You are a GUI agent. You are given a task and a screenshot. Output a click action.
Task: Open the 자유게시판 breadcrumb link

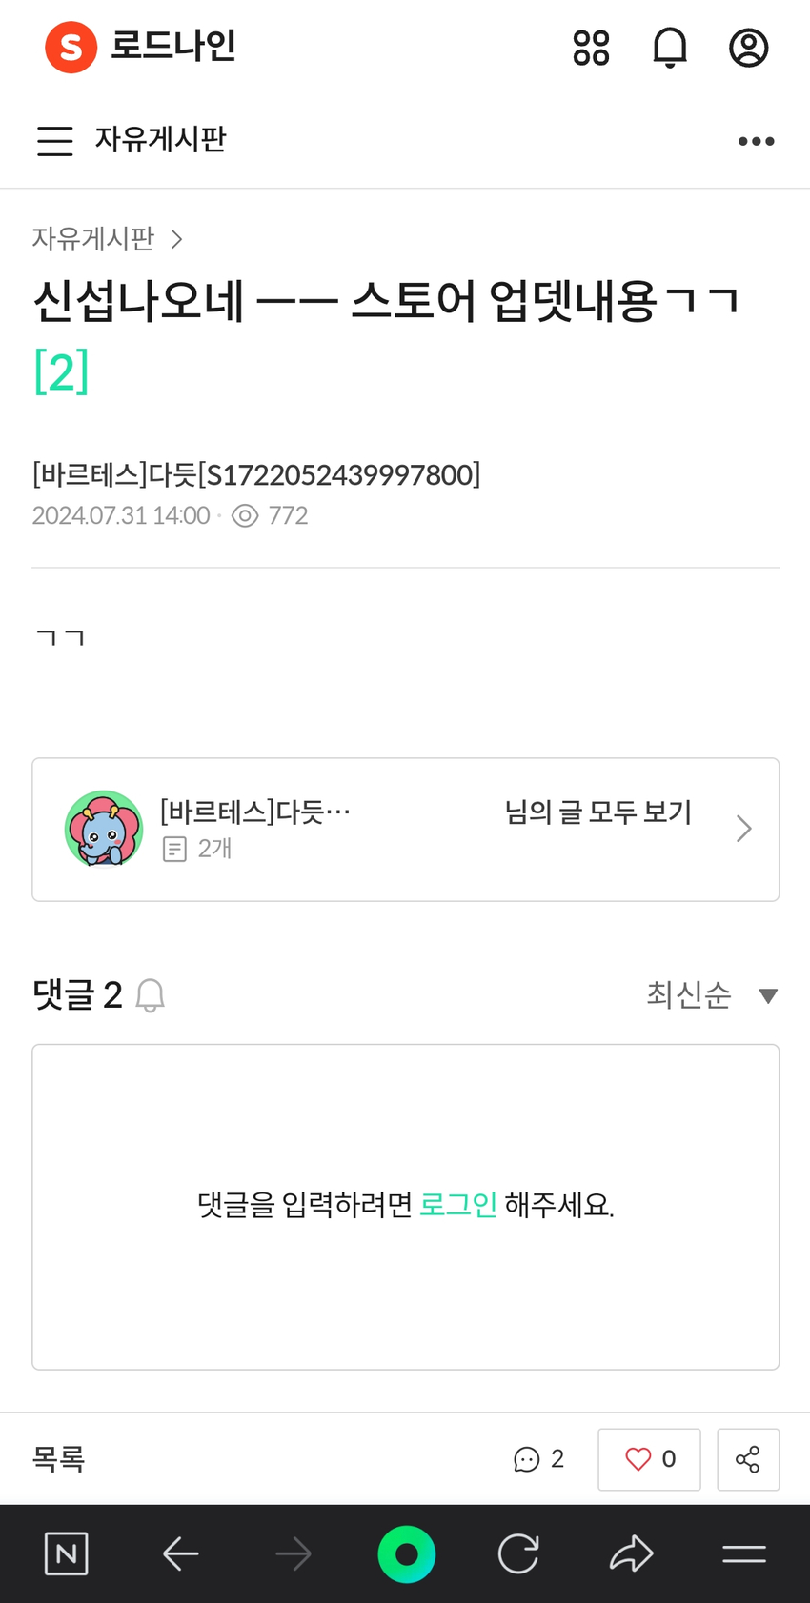[93, 238]
